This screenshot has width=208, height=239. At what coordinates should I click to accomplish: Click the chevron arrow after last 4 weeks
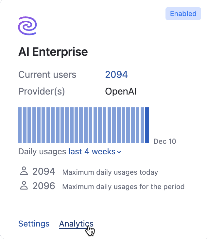pyautogui.click(x=119, y=152)
